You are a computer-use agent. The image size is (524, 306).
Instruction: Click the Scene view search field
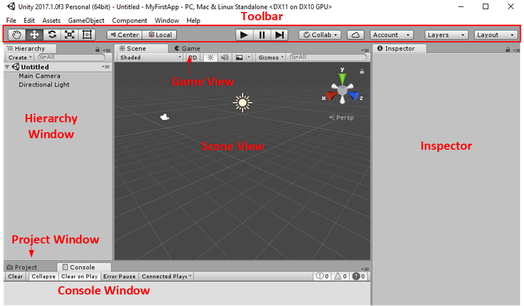click(328, 58)
